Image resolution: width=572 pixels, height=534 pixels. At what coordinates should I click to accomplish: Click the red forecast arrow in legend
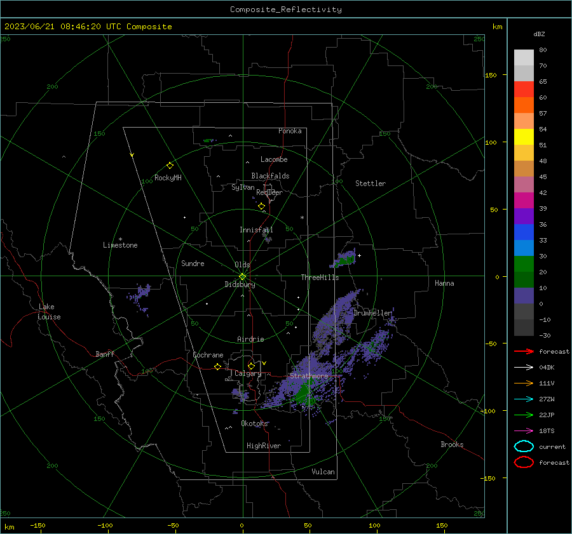click(524, 351)
